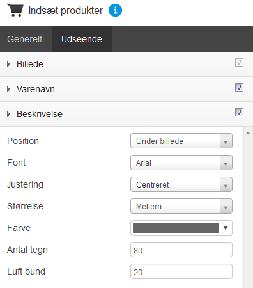The image size is (253, 288).
Task: Switch to the Generelt tab
Action: [26, 39]
